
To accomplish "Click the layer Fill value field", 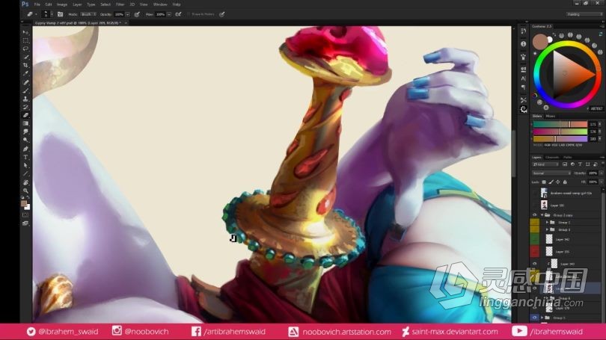I will tap(593, 182).
